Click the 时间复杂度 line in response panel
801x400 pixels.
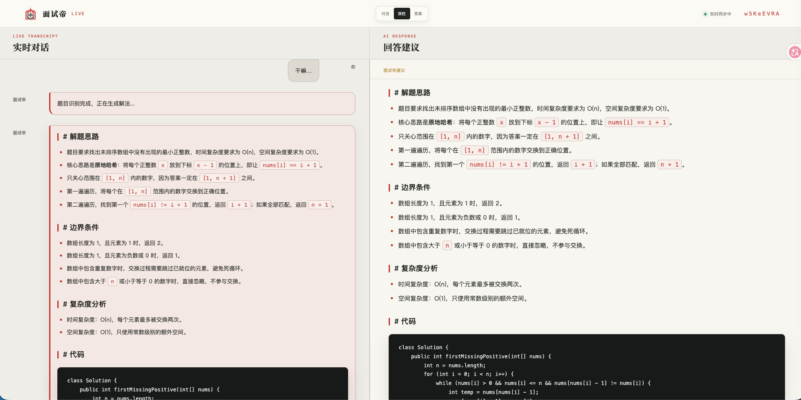click(x=460, y=284)
